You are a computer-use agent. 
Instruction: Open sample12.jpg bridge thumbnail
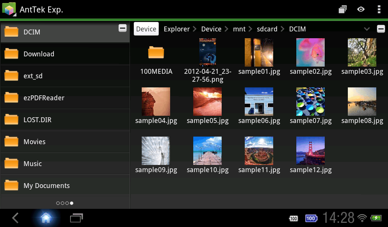click(x=310, y=151)
